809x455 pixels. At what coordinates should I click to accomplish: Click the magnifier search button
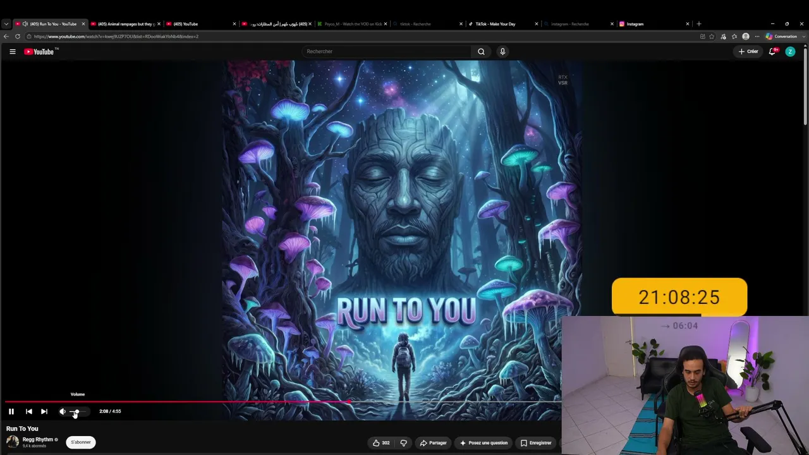click(x=481, y=52)
